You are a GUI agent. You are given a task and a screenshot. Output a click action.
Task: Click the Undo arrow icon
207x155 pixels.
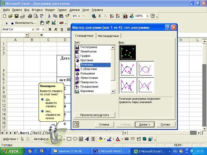click(75, 16)
